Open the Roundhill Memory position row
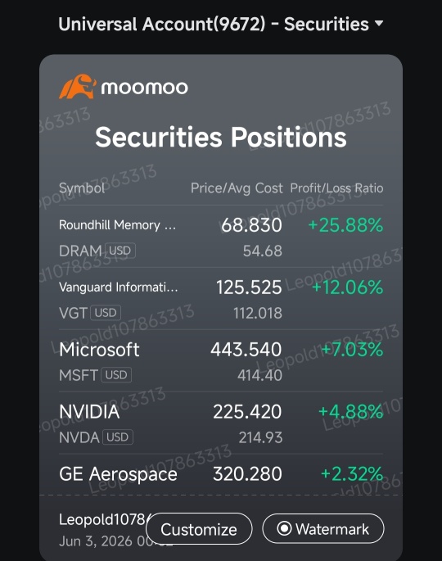The height and width of the screenshot is (561, 442). tap(221, 237)
